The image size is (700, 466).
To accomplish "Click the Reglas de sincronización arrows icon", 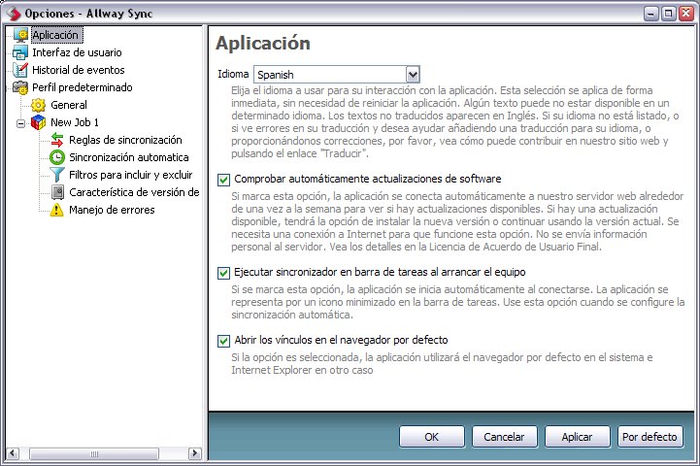I will click(x=57, y=140).
